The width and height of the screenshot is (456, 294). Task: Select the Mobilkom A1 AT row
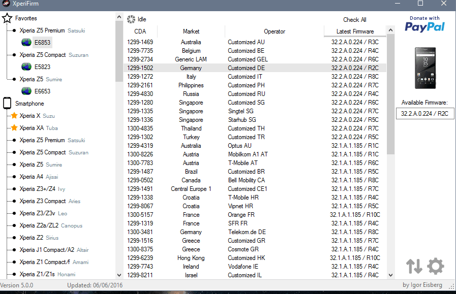(x=255, y=154)
